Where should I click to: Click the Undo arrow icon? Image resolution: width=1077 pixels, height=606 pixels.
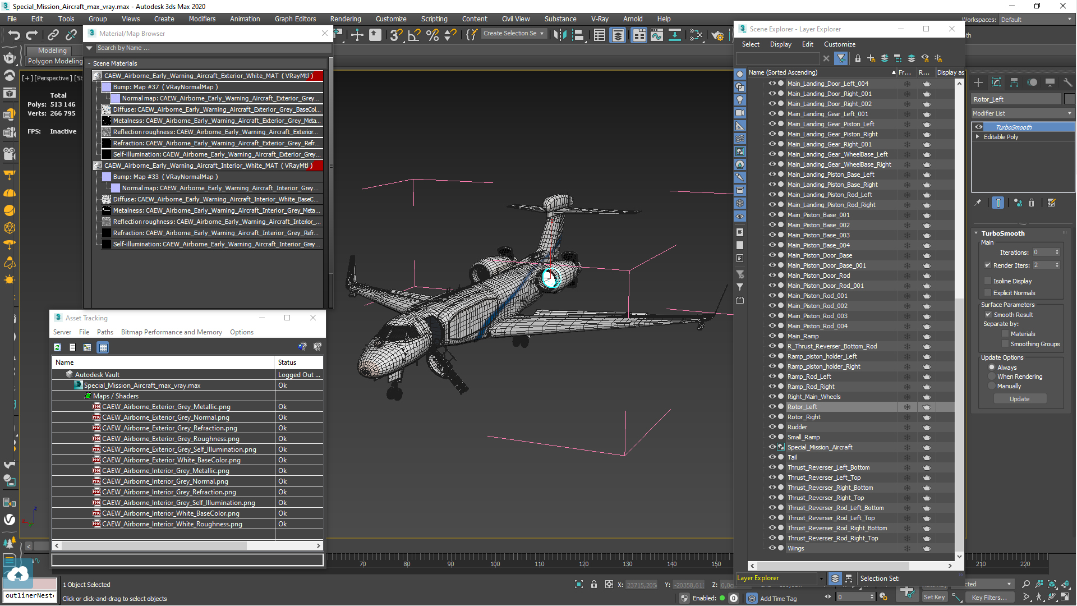pyautogui.click(x=14, y=35)
